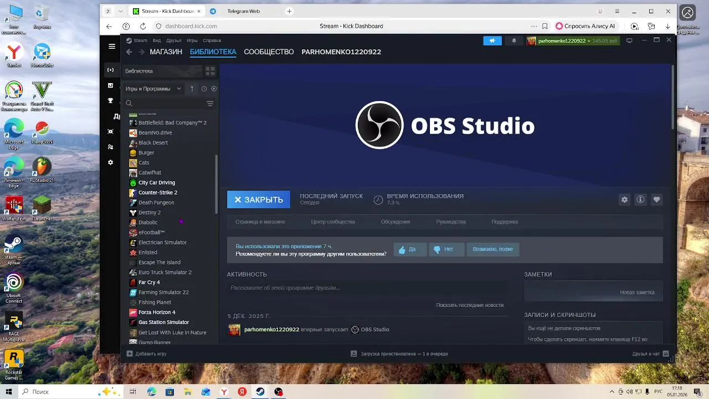Open PARHOMENKO1220922 profile section

pyautogui.click(x=341, y=52)
